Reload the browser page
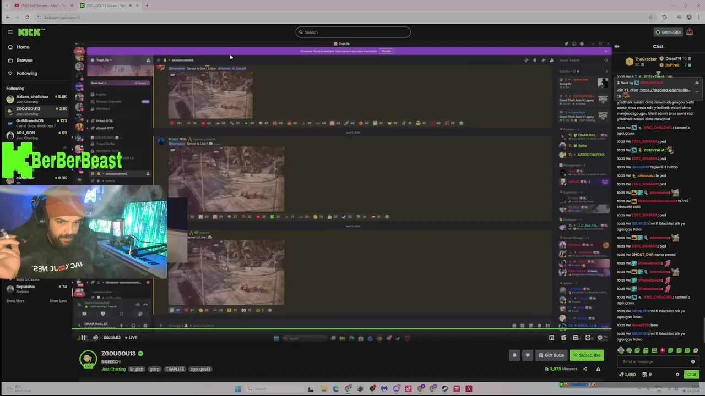705x396 pixels. (27, 17)
